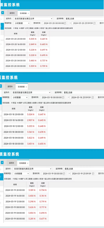Click 氨氮 value 3.298 N
104x228 pixels.
(32, 202)
